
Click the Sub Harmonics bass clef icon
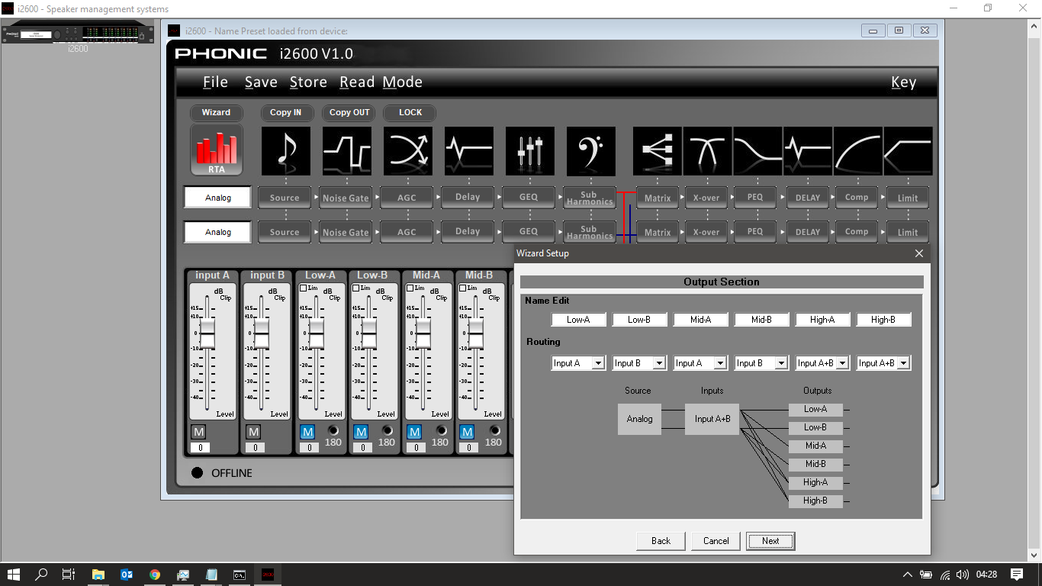point(590,151)
